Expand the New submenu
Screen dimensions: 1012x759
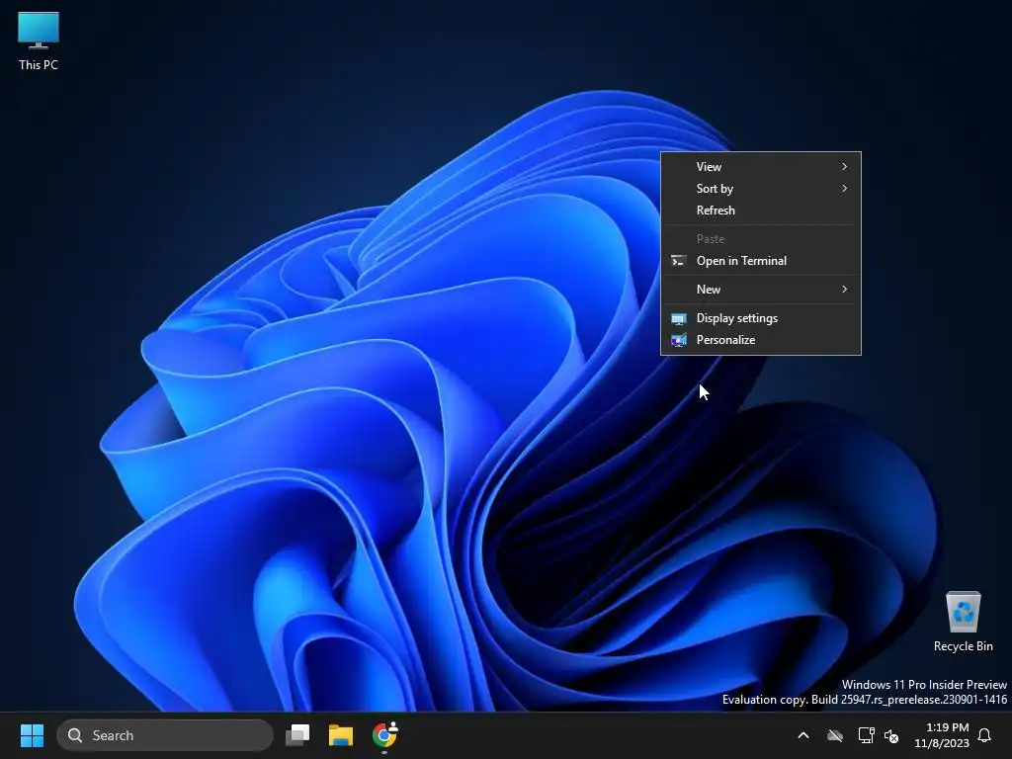(761, 290)
